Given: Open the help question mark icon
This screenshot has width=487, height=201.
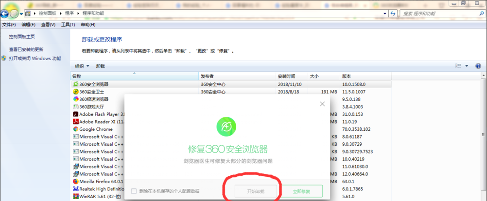Looking at the screenshot, I should [x=478, y=66].
